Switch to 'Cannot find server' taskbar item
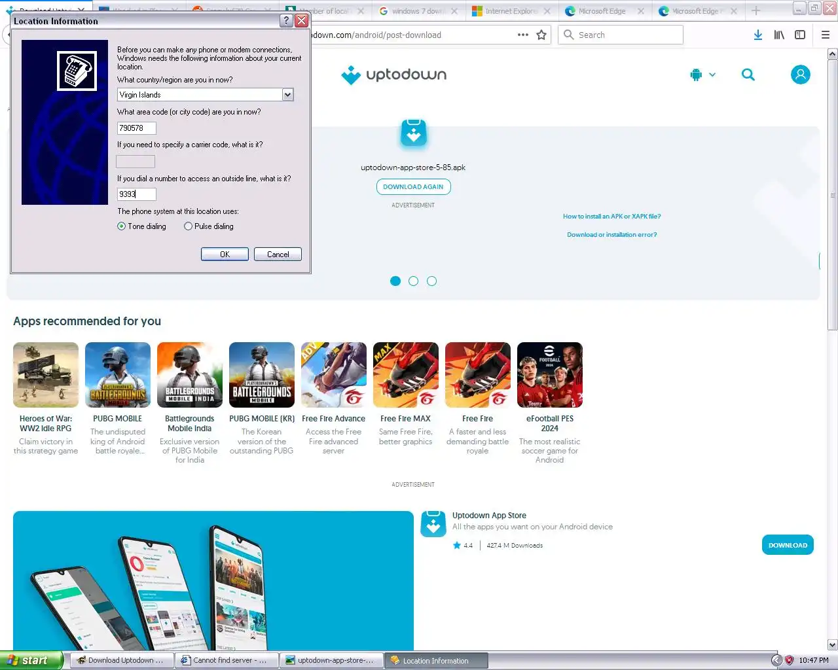 pyautogui.click(x=227, y=661)
